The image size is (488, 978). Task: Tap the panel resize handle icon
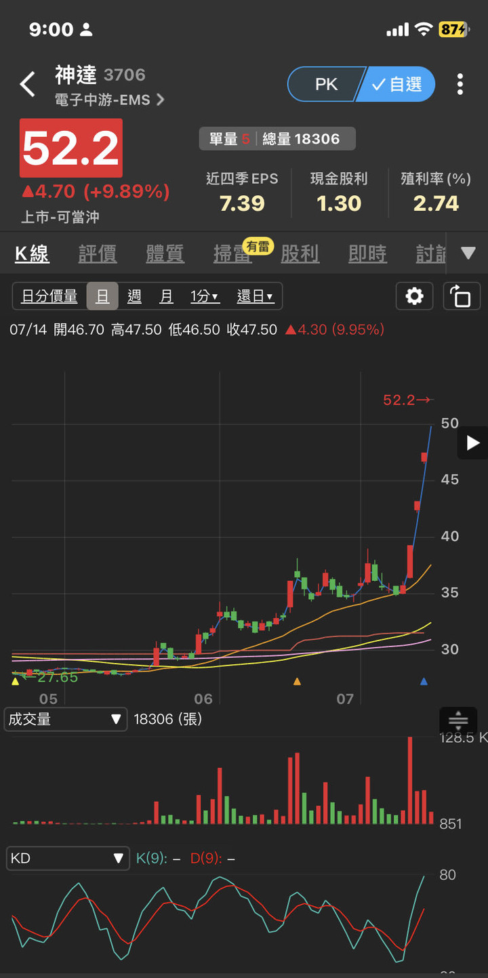click(x=458, y=720)
